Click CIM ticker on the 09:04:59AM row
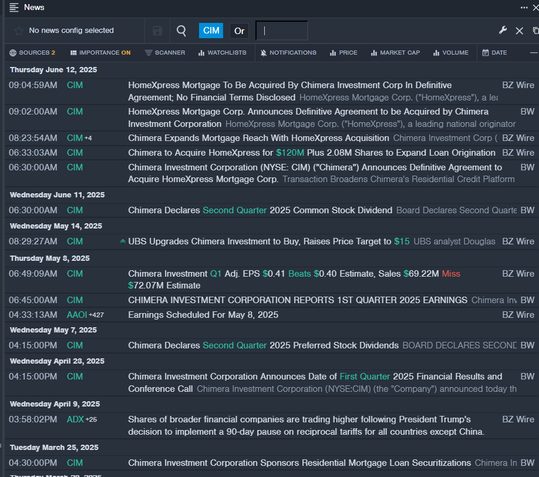Screen dimensions: 539x477 (x=75, y=85)
